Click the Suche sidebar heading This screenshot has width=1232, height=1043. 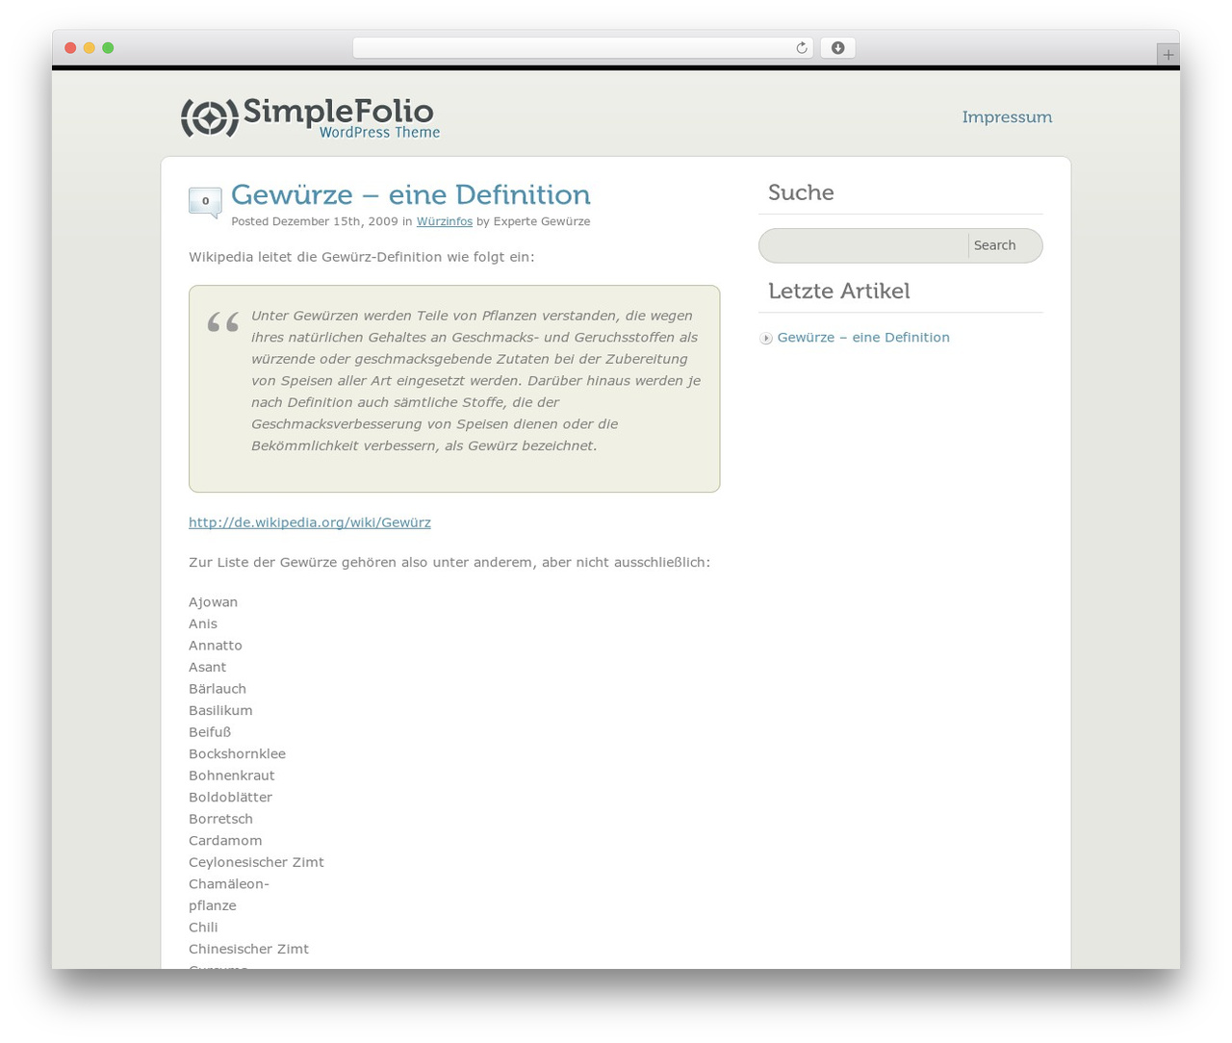click(801, 192)
